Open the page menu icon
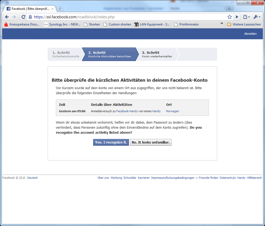 246,17
